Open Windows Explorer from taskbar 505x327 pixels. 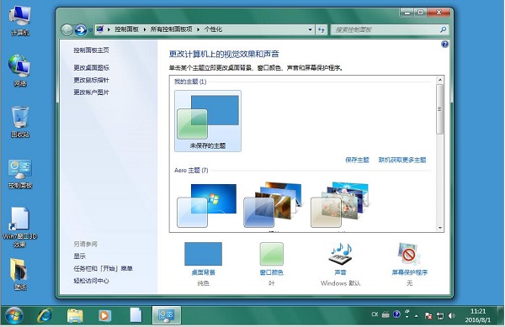click(x=75, y=315)
